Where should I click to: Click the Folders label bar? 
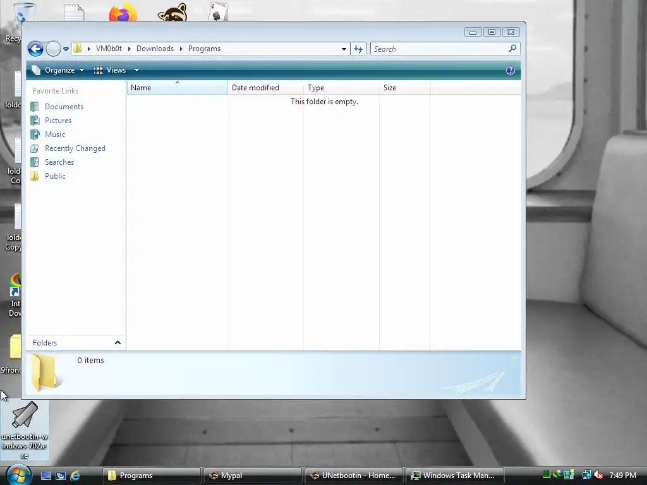pyautogui.click(x=76, y=343)
